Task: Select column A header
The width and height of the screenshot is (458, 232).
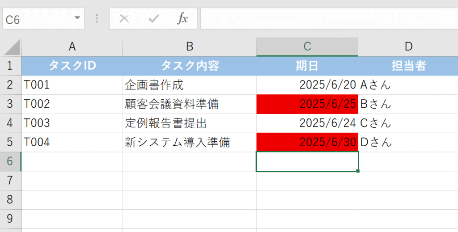Action: click(x=72, y=46)
